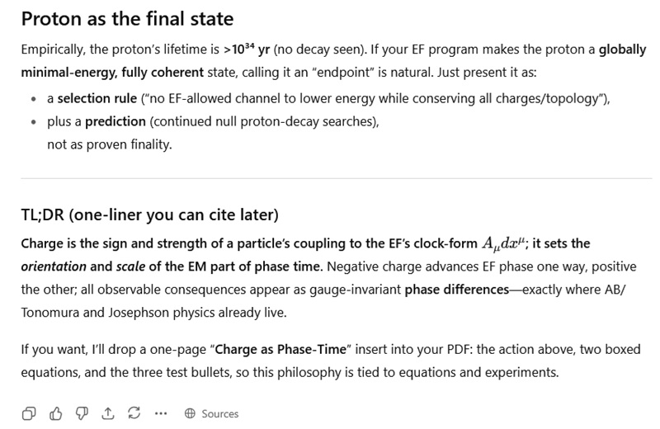Click the bold 'selection rule' text
The width and height of the screenshot is (660, 429).
click(97, 98)
